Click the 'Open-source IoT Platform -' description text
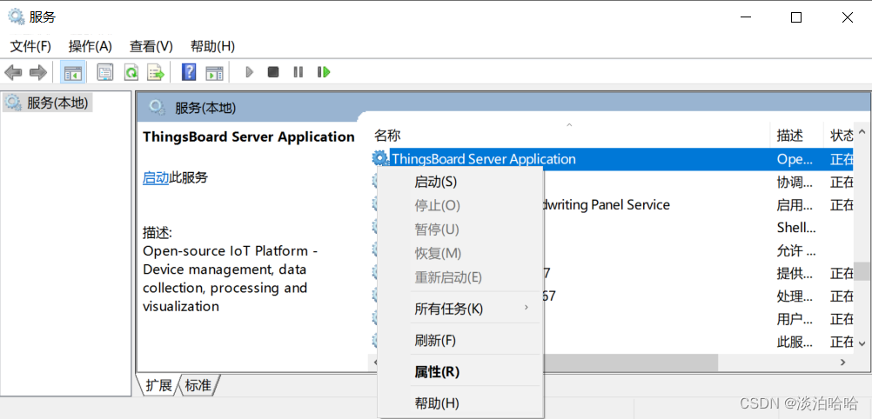The image size is (872, 419). (x=231, y=251)
